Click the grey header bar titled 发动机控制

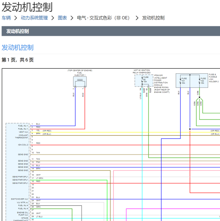point(111,31)
